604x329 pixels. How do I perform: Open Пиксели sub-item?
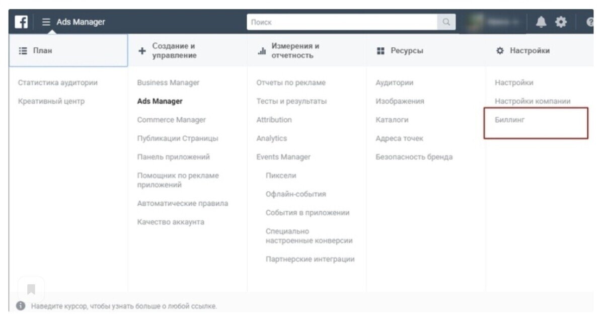281,176
